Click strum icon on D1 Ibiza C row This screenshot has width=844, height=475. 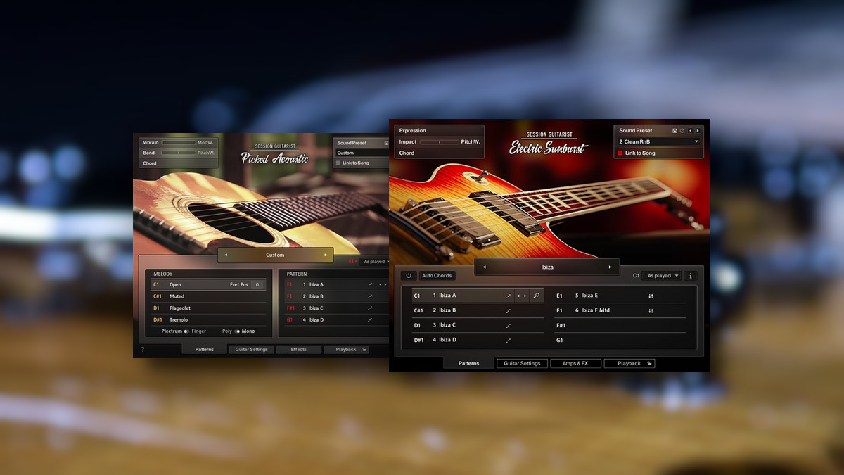pos(508,325)
